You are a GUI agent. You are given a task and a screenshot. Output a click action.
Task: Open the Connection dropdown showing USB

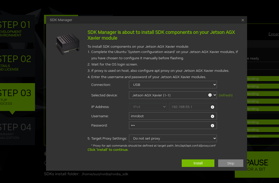(173, 85)
